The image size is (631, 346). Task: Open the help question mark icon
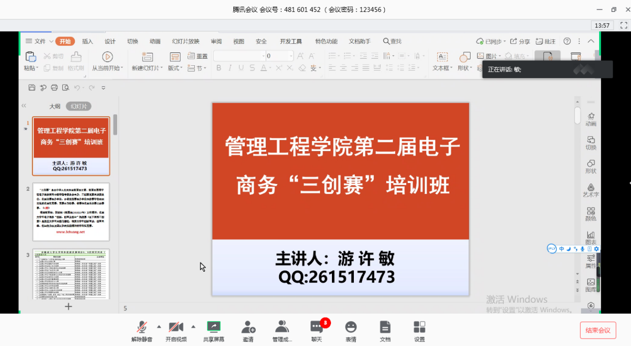pyautogui.click(x=567, y=41)
